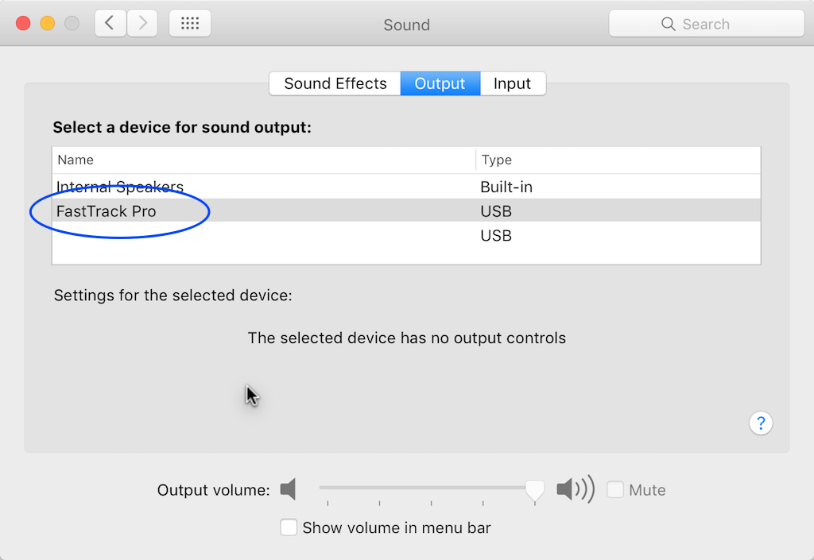Click in the Search field
This screenshot has height=560, width=814.
click(x=707, y=24)
